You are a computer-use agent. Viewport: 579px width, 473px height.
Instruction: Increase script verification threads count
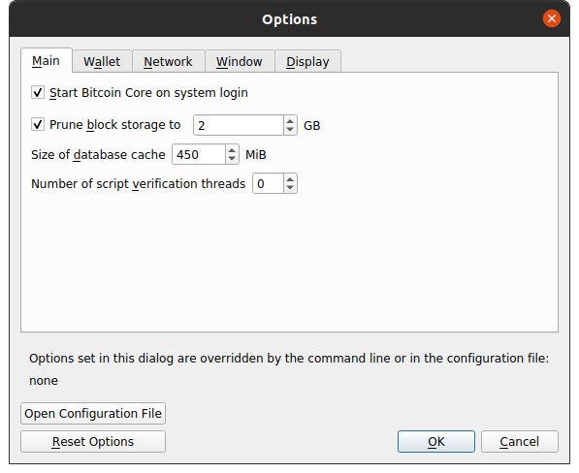tap(290, 179)
